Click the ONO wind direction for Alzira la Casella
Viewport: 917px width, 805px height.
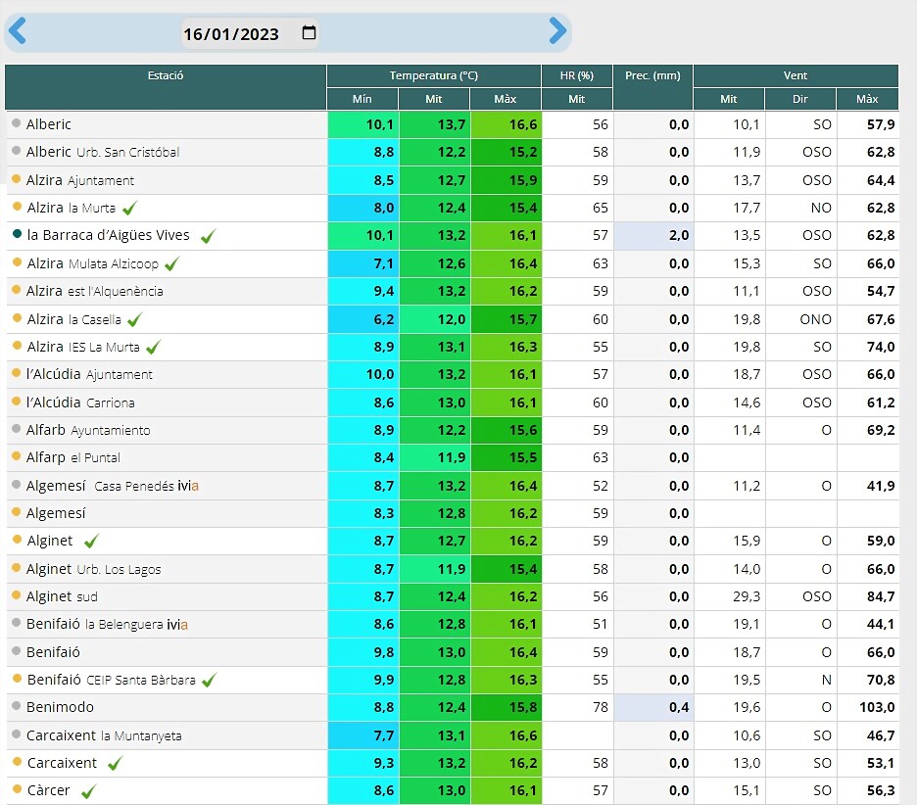[x=816, y=319]
